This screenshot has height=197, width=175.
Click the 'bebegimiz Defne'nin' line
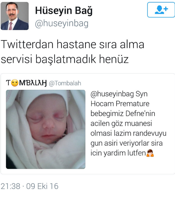pyautogui.click(x=123, y=114)
